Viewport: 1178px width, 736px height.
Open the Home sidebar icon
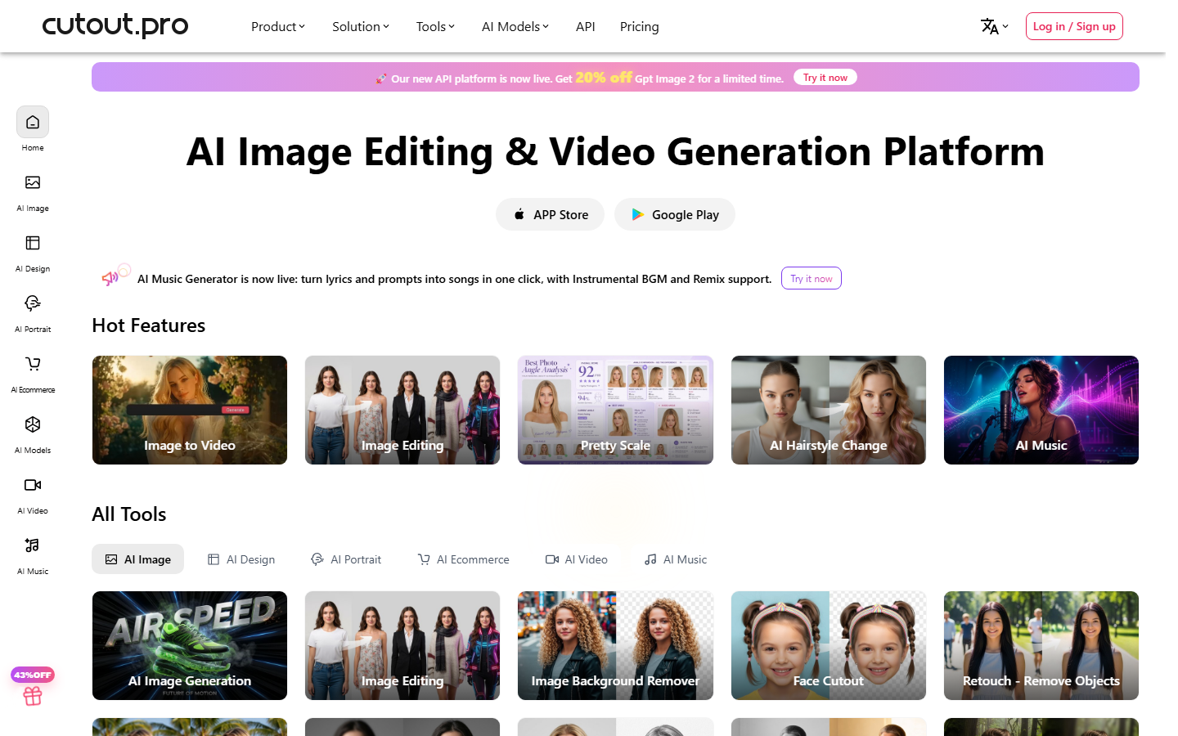[33, 123]
